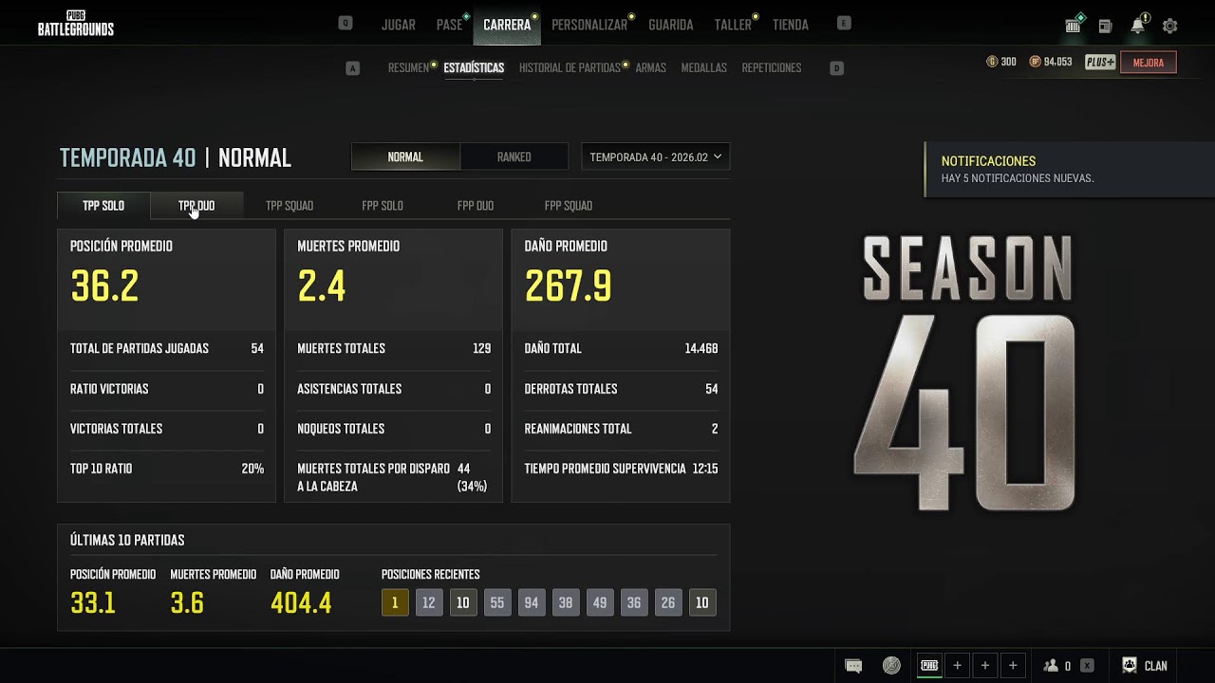Click the recent position 55 tile
The image size is (1215, 683).
click(497, 602)
